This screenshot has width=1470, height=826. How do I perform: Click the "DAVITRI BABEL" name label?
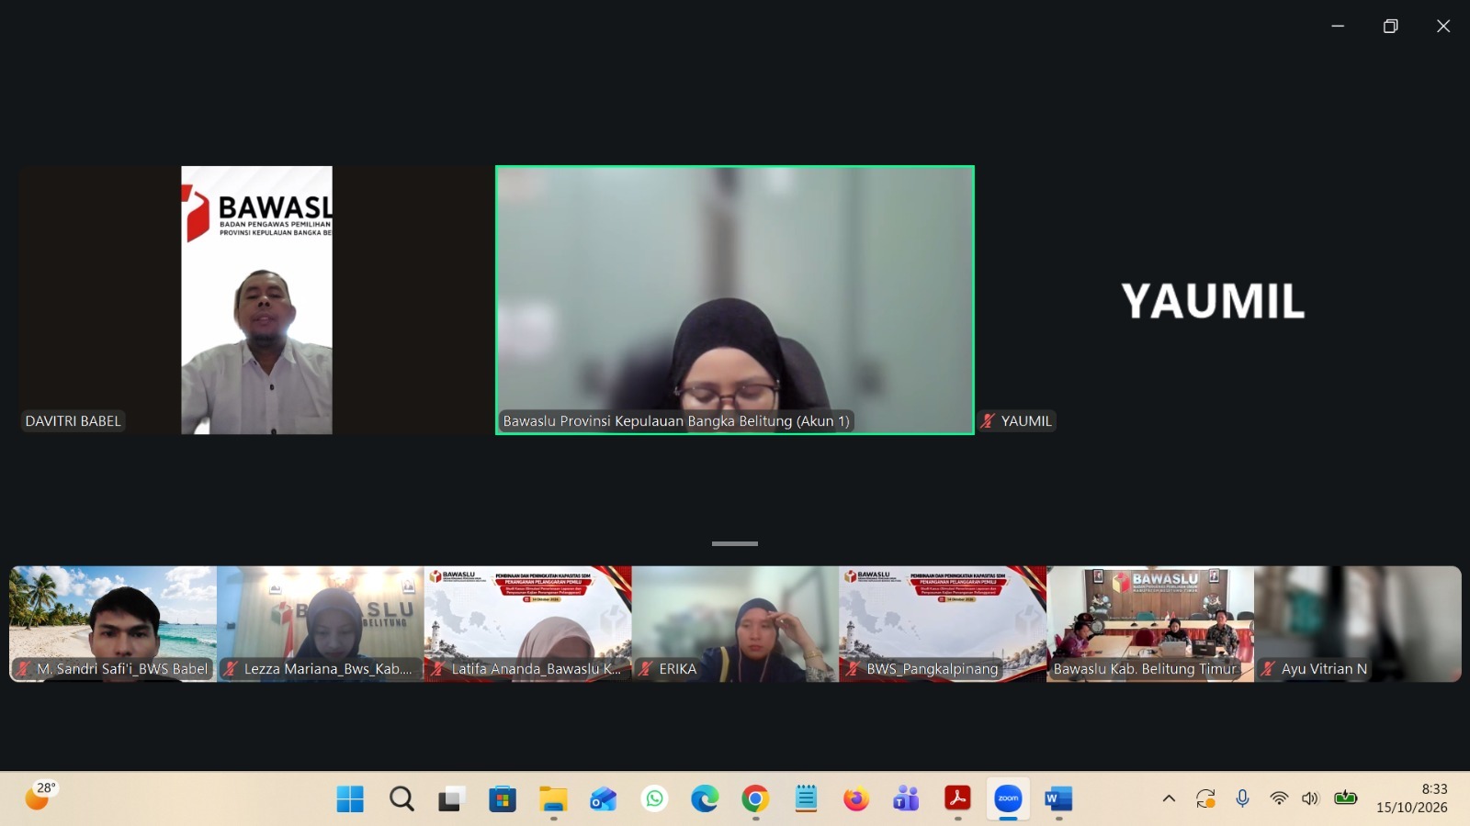coord(73,421)
